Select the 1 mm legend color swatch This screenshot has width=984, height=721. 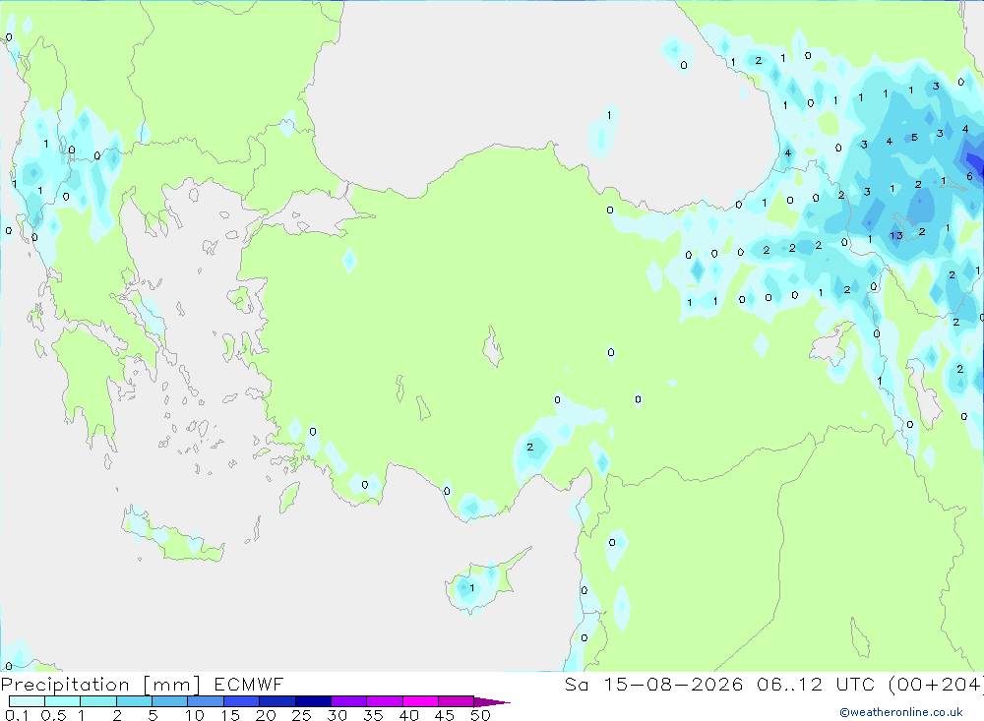(x=98, y=701)
